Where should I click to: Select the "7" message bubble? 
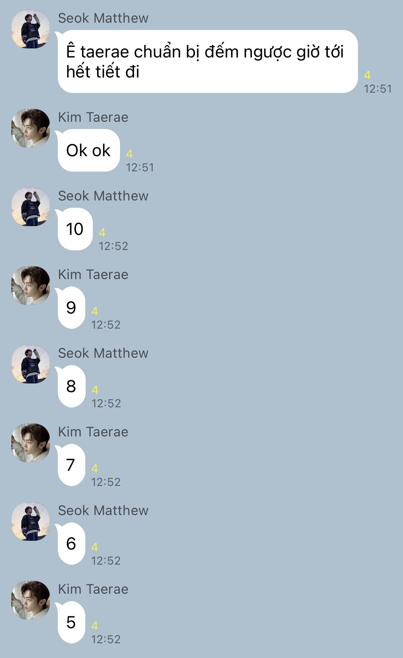(71, 465)
